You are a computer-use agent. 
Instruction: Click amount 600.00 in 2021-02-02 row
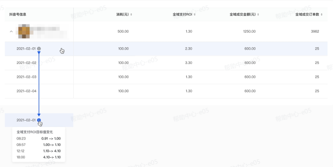tap(250, 63)
